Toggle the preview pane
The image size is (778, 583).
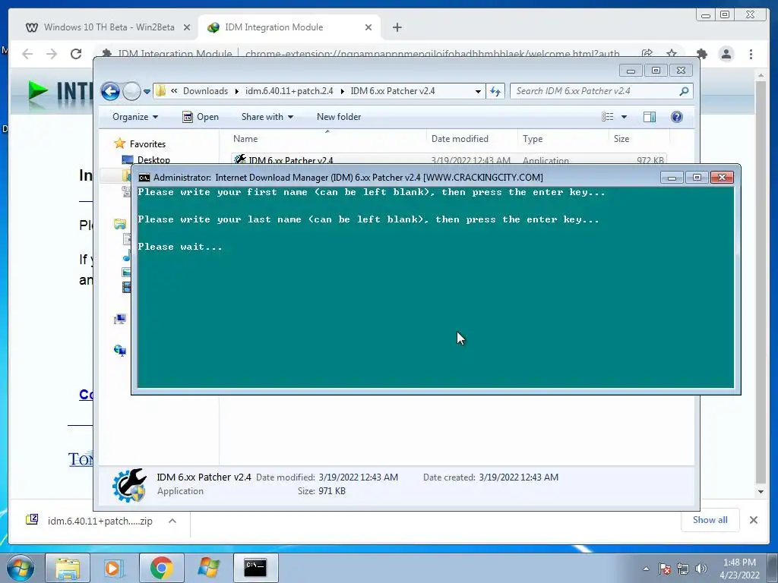pos(650,117)
